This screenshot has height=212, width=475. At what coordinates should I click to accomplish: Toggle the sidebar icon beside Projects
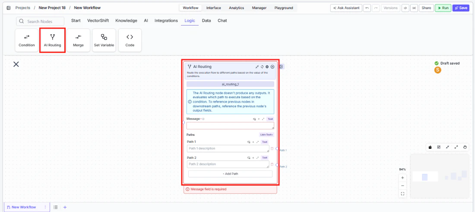click(9, 8)
